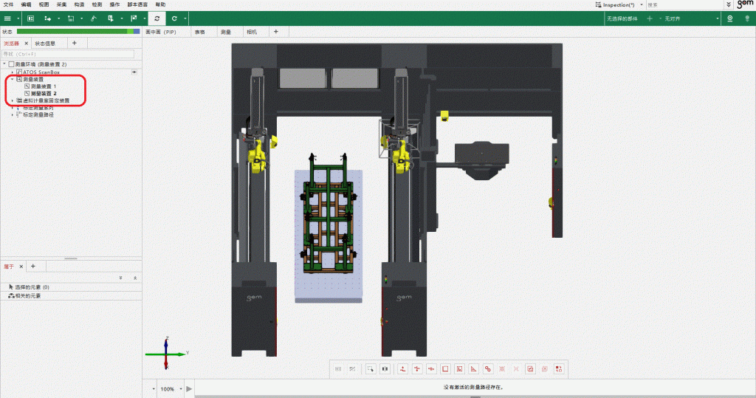Viewport: 756px width, 398px height.
Task: Expand the ATOS ScanBox tree node
Action: 13,72
